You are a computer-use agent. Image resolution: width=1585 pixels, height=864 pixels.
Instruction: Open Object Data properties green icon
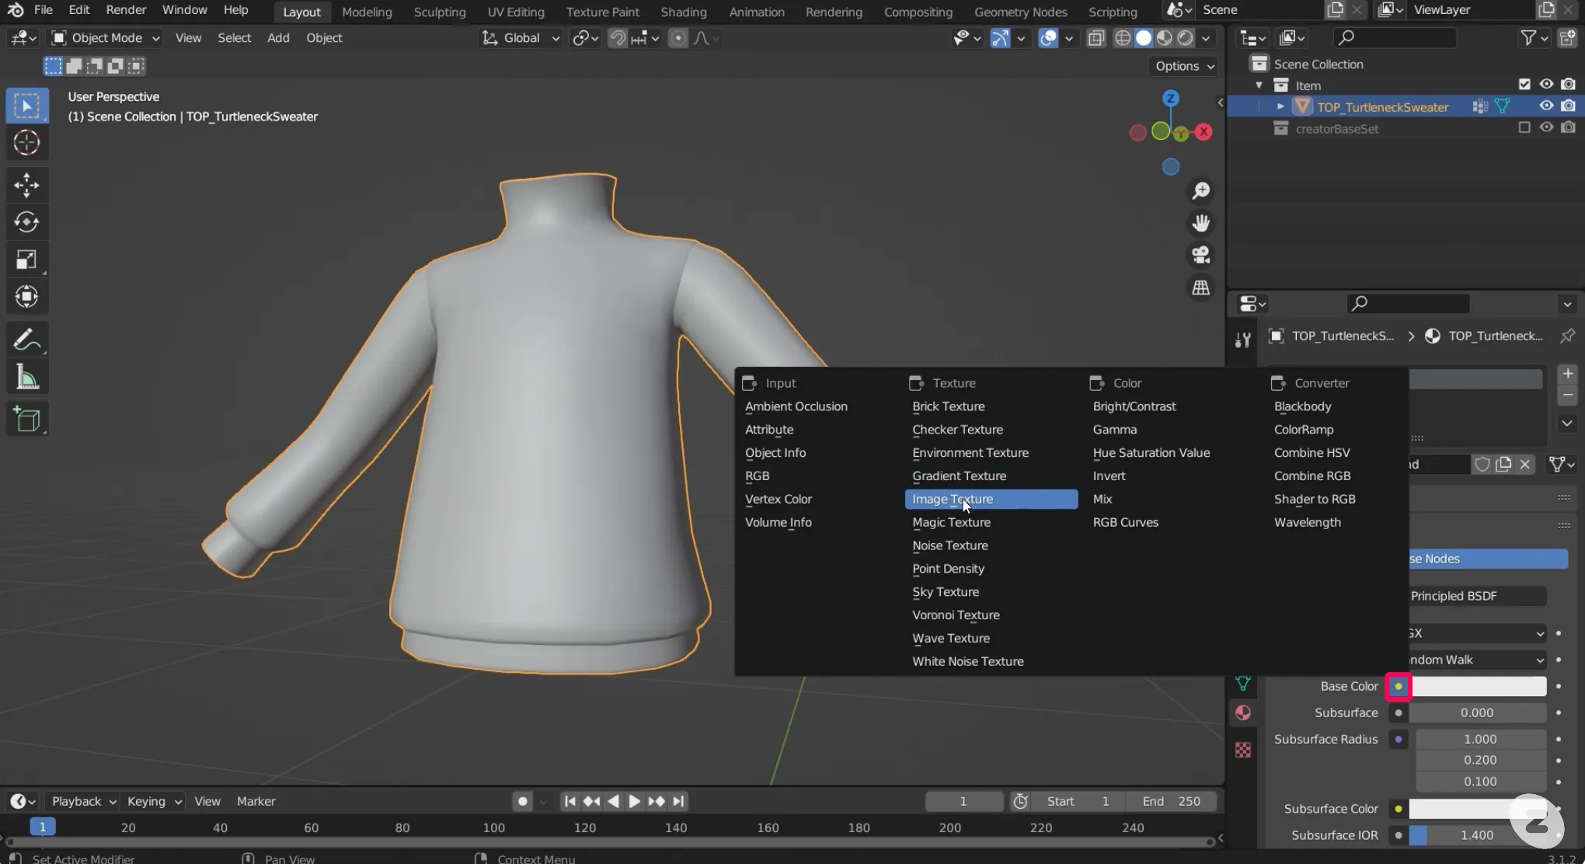pos(1243,683)
